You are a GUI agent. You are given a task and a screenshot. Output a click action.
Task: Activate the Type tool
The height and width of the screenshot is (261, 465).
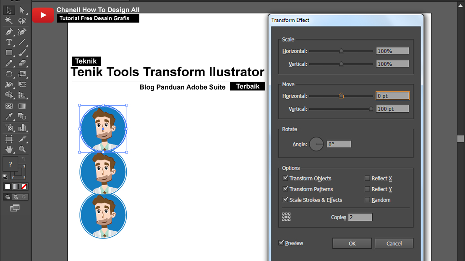[x=8, y=42]
